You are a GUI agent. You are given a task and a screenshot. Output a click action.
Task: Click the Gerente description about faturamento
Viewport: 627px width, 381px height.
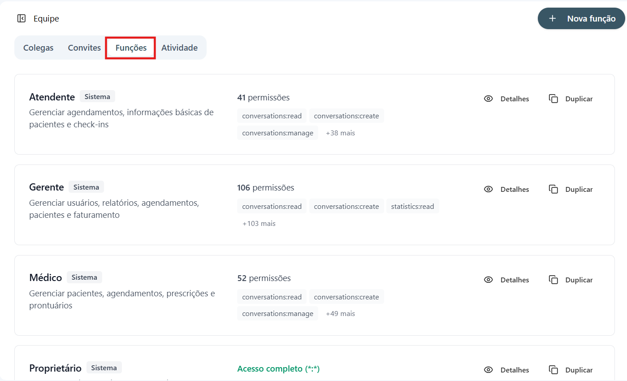click(x=114, y=209)
